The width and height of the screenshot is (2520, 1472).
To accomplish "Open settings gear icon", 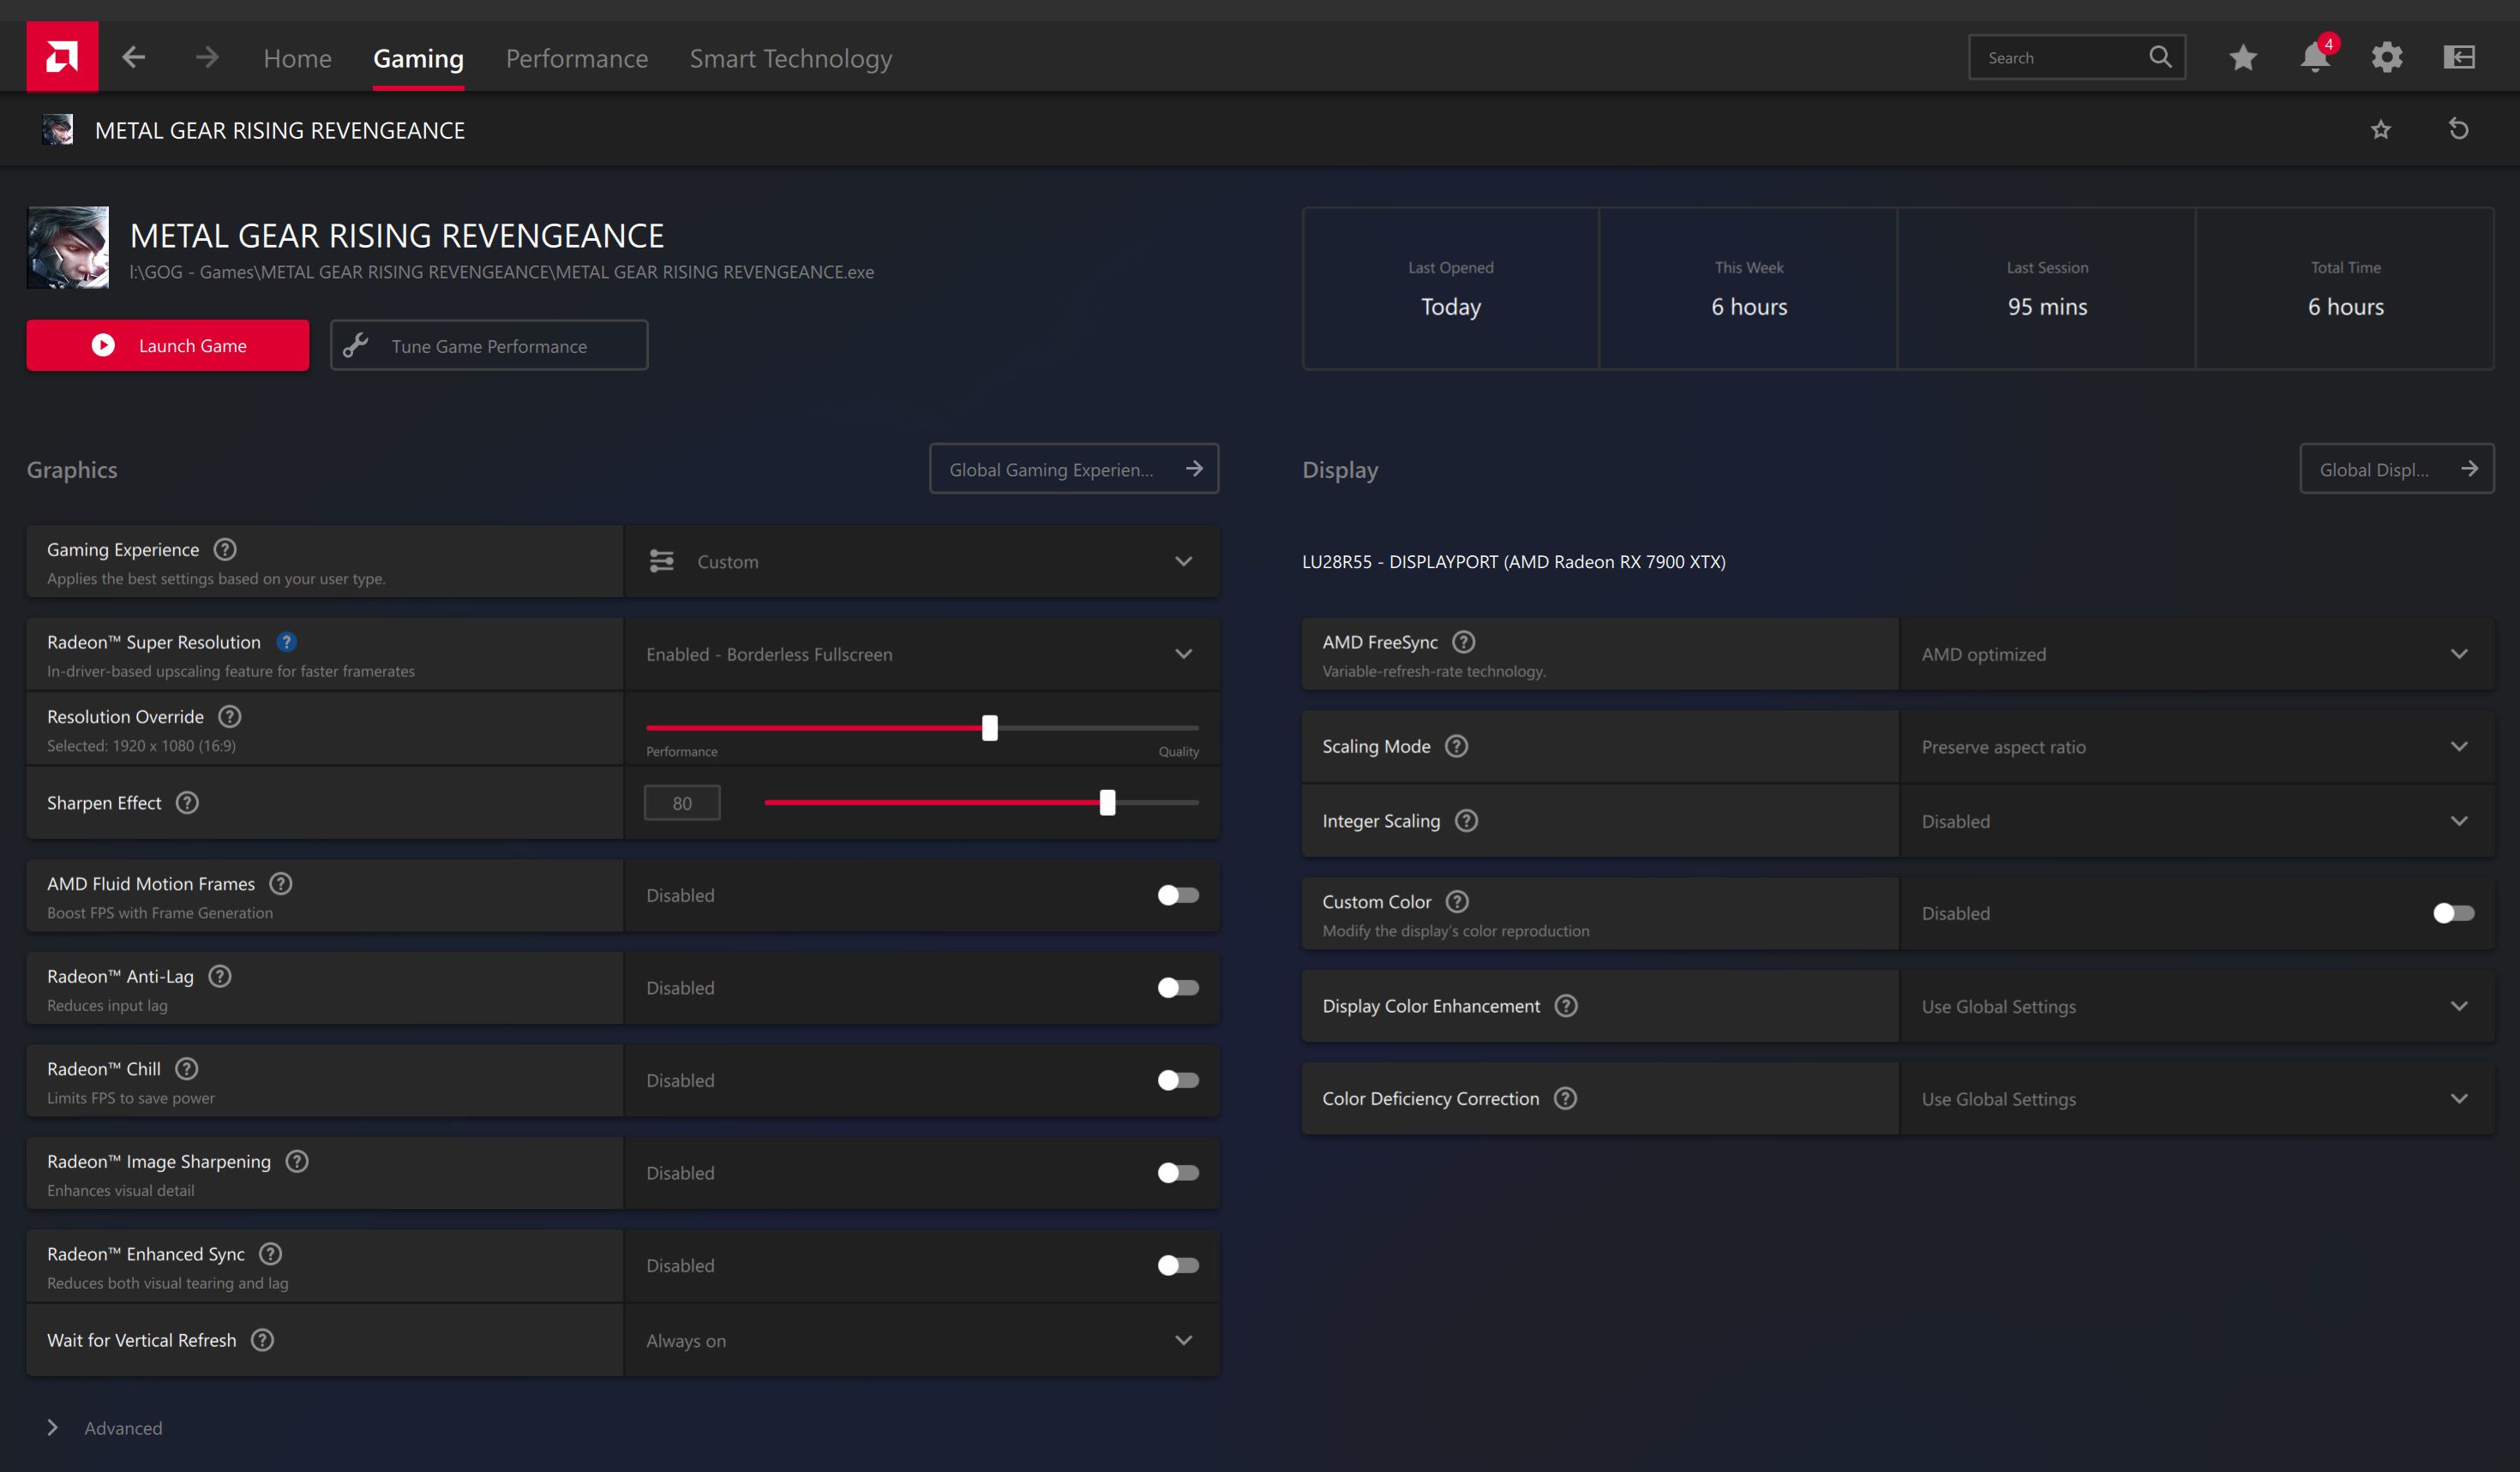I will coord(2387,57).
